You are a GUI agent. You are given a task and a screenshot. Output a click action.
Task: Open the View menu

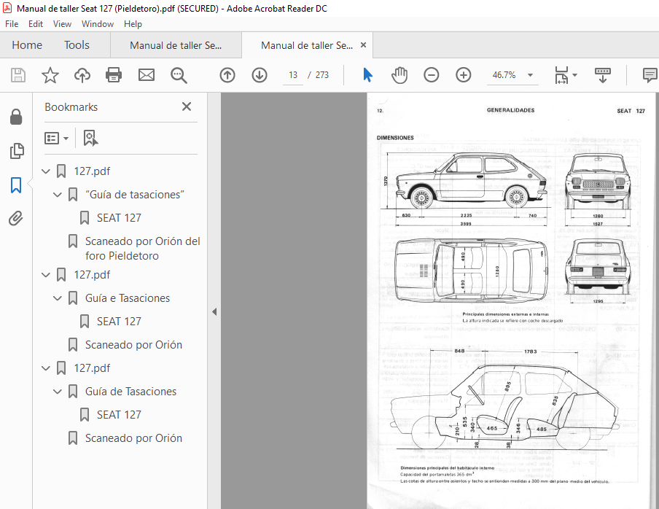pos(62,24)
